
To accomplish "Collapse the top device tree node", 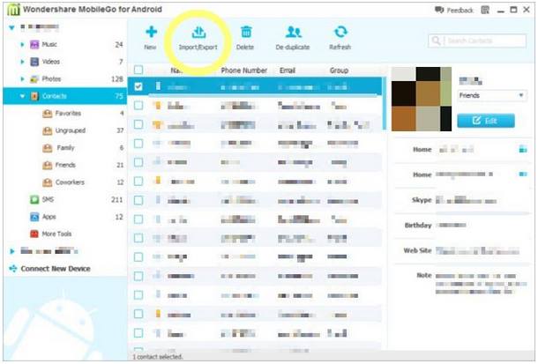I will pos(11,27).
